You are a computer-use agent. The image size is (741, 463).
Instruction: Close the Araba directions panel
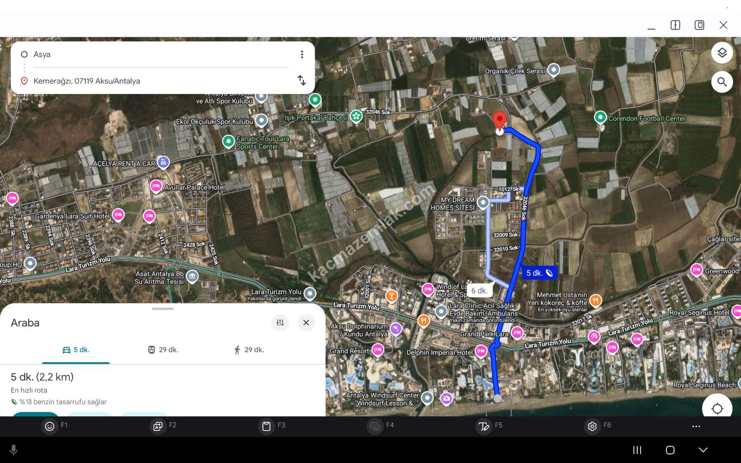(306, 323)
